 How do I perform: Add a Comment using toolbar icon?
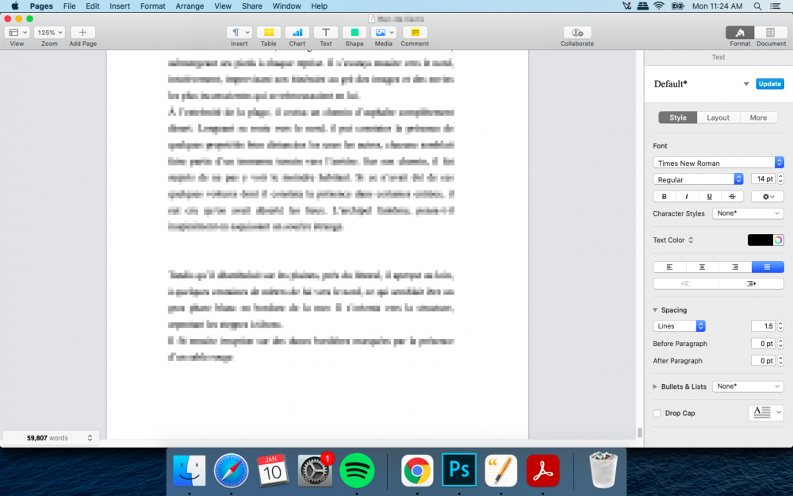click(415, 33)
